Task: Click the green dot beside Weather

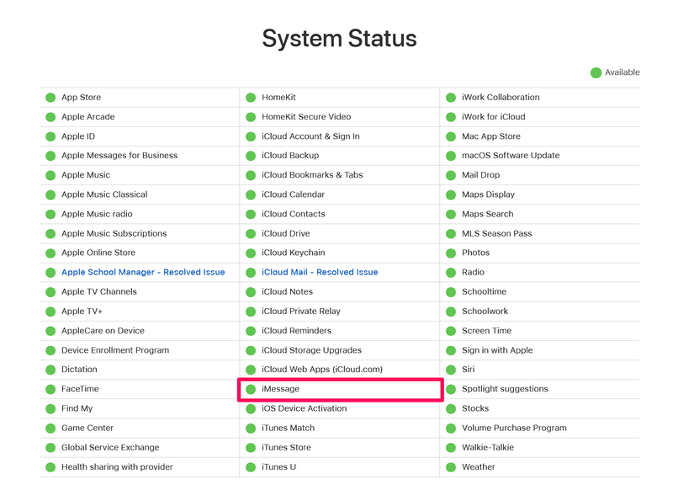Action: 451,467
